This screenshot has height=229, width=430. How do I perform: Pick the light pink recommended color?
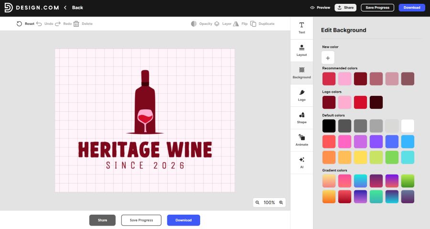pos(344,79)
